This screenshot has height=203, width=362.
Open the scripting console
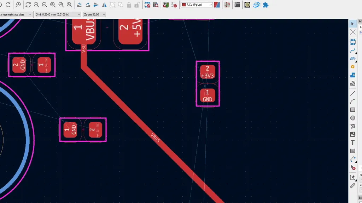coord(237,5)
